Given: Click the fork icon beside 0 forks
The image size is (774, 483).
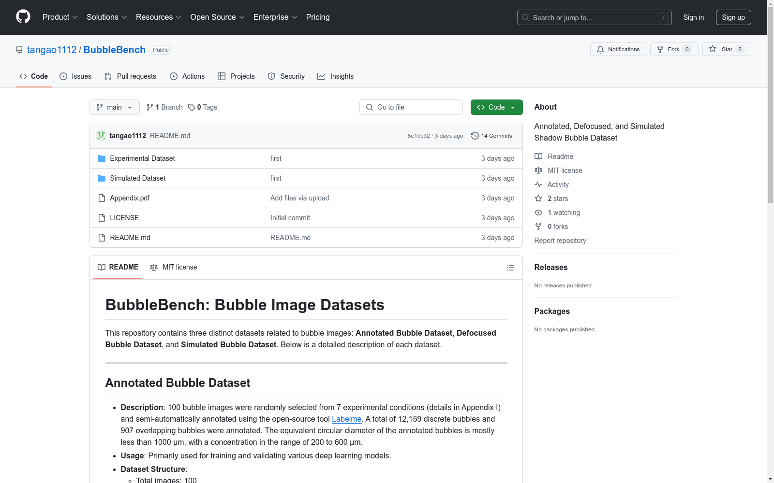Looking at the screenshot, I should [538, 227].
